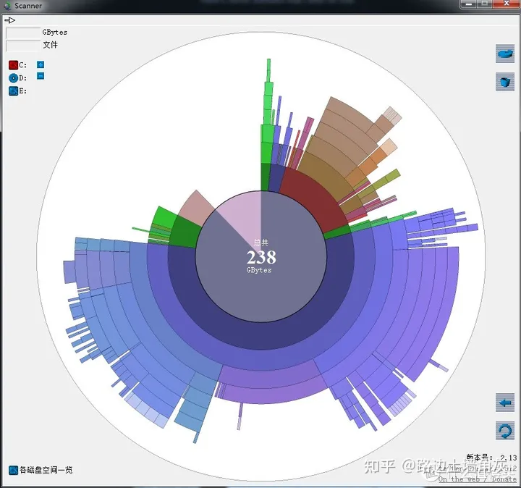Select the C: drive icon
Screen dimensions: 521x488
13,65
